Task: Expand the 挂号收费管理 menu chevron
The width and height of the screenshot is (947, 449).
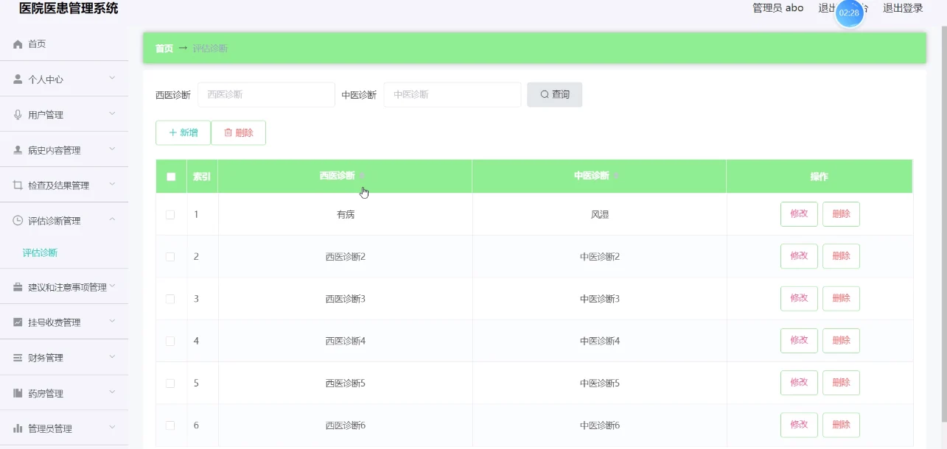Action: click(x=112, y=322)
